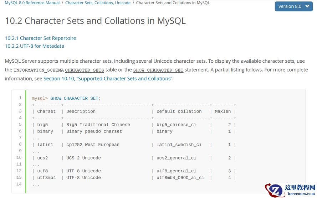Click the 10.2 page heading
The image size is (317, 198).
[x=95, y=21]
